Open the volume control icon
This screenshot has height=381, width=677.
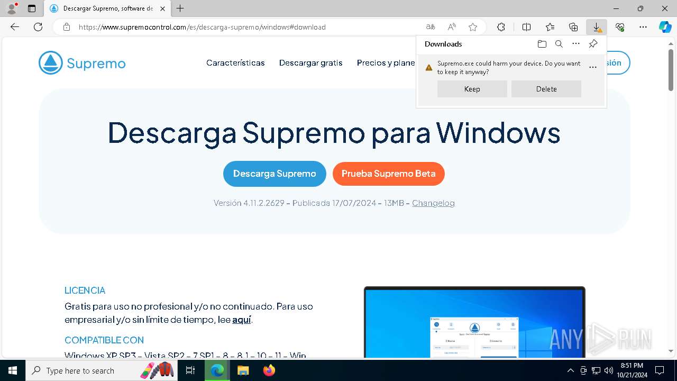click(x=608, y=370)
